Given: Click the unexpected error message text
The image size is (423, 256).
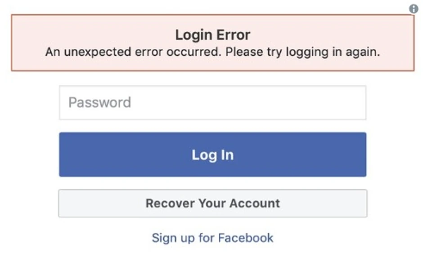Looking at the screenshot, I should click(x=212, y=52).
